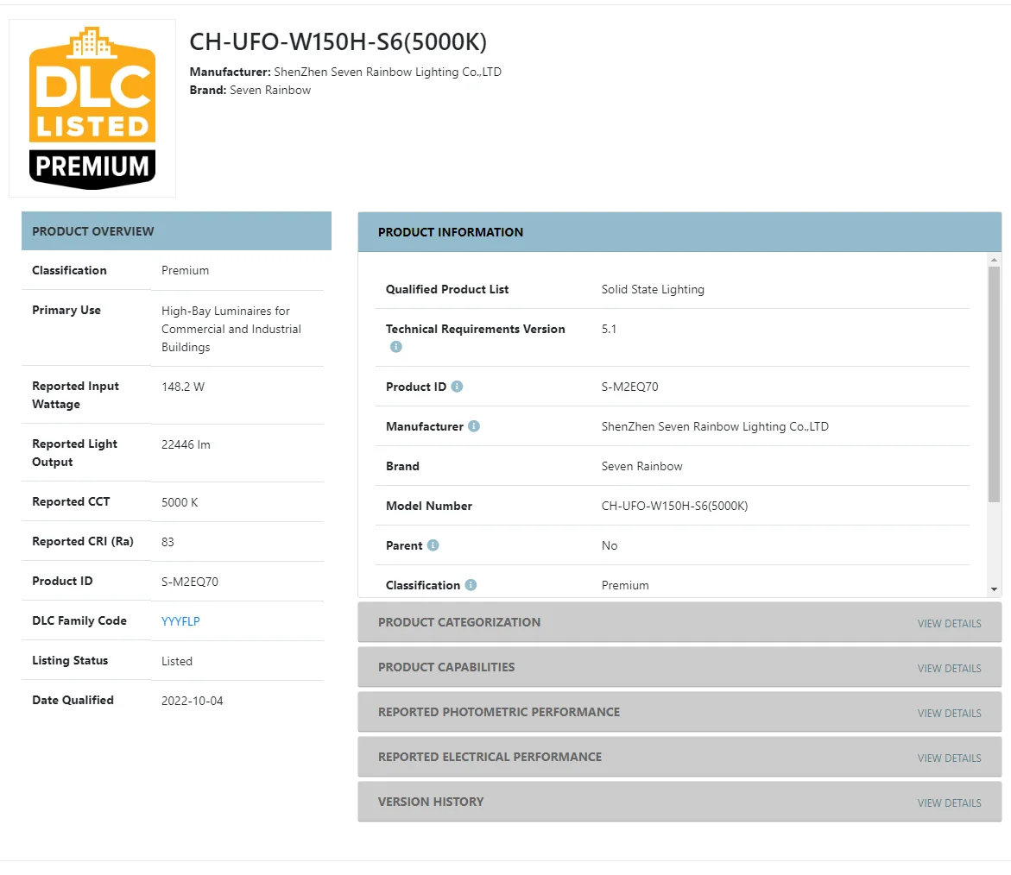1011x875 pixels.
Task: Click View Details for Photometric Performance
Action: tap(949, 714)
